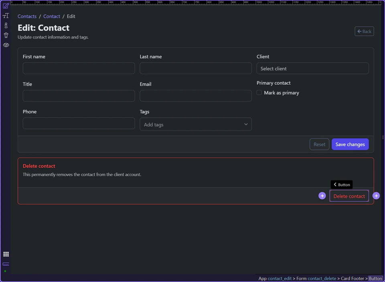Screen dimensions: 385x282
Task: Click the pink plus icon on the right edge
Action: coord(376,196)
